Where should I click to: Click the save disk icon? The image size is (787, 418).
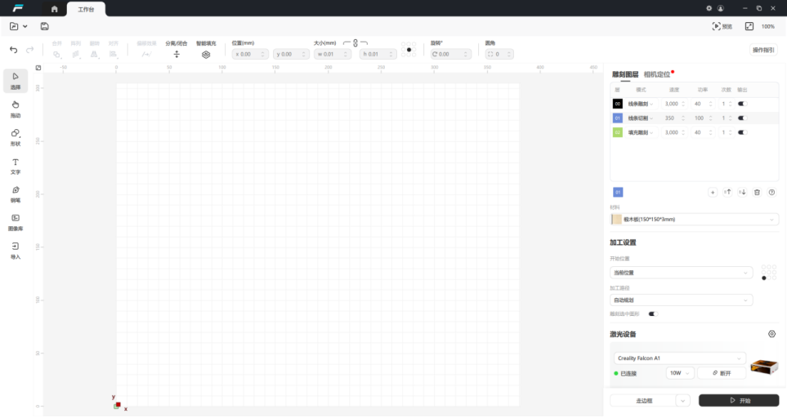tap(44, 26)
